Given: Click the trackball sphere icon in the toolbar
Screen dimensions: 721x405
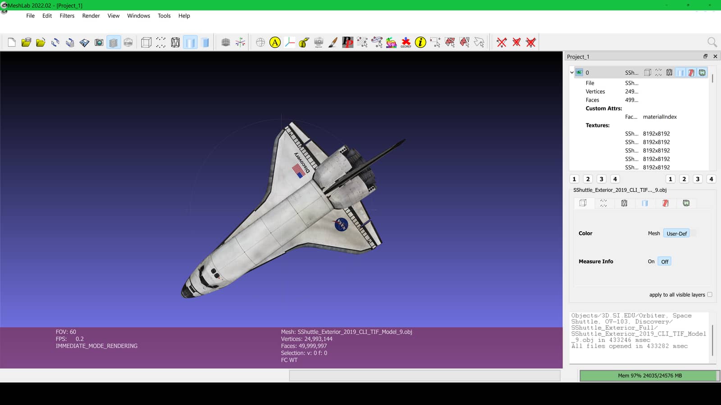Looking at the screenshot, I should [x=260, y=42].
